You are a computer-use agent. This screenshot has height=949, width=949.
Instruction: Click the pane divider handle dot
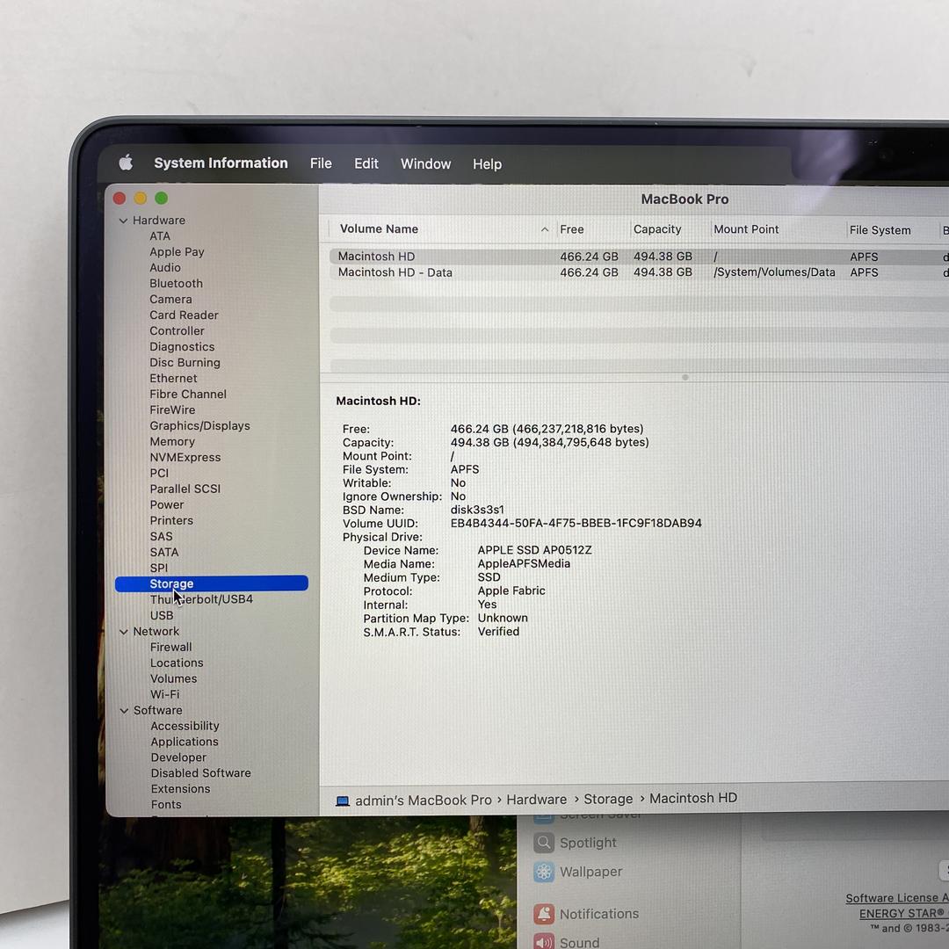pos(685,377)
